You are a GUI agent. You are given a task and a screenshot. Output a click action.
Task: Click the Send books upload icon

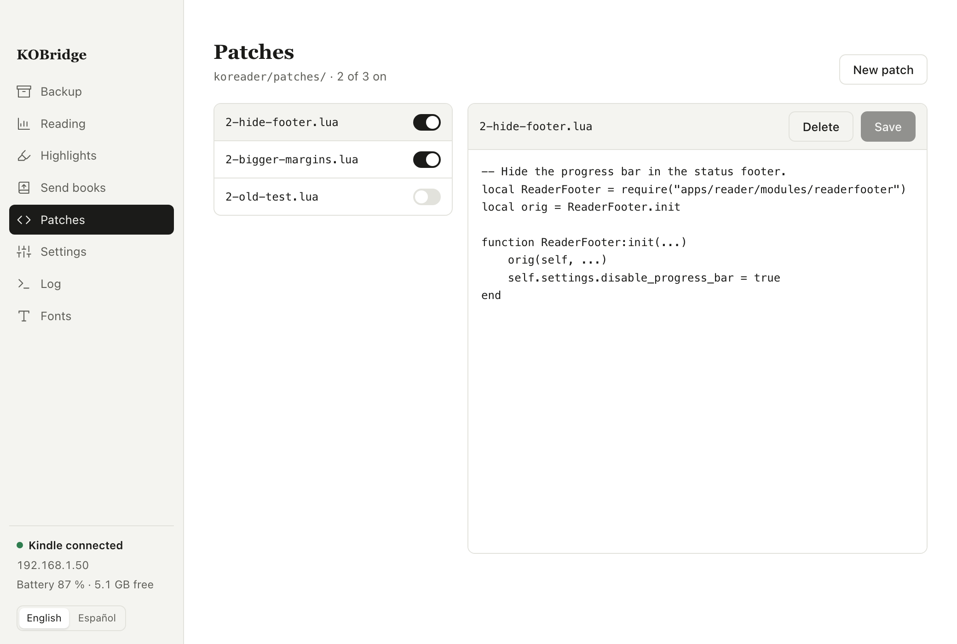(x=24, y=188)
